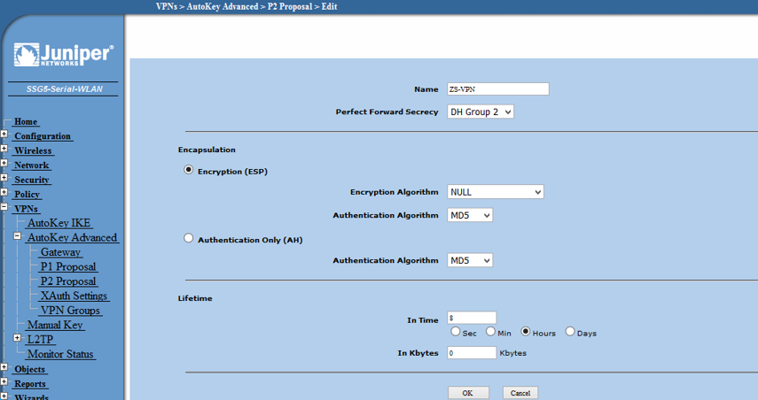Open the Gateway menu item
Viewport: 758px width, 400px height.
click(60, 252)
